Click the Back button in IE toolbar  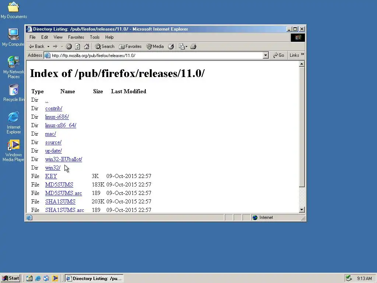(x=36, y=46)
